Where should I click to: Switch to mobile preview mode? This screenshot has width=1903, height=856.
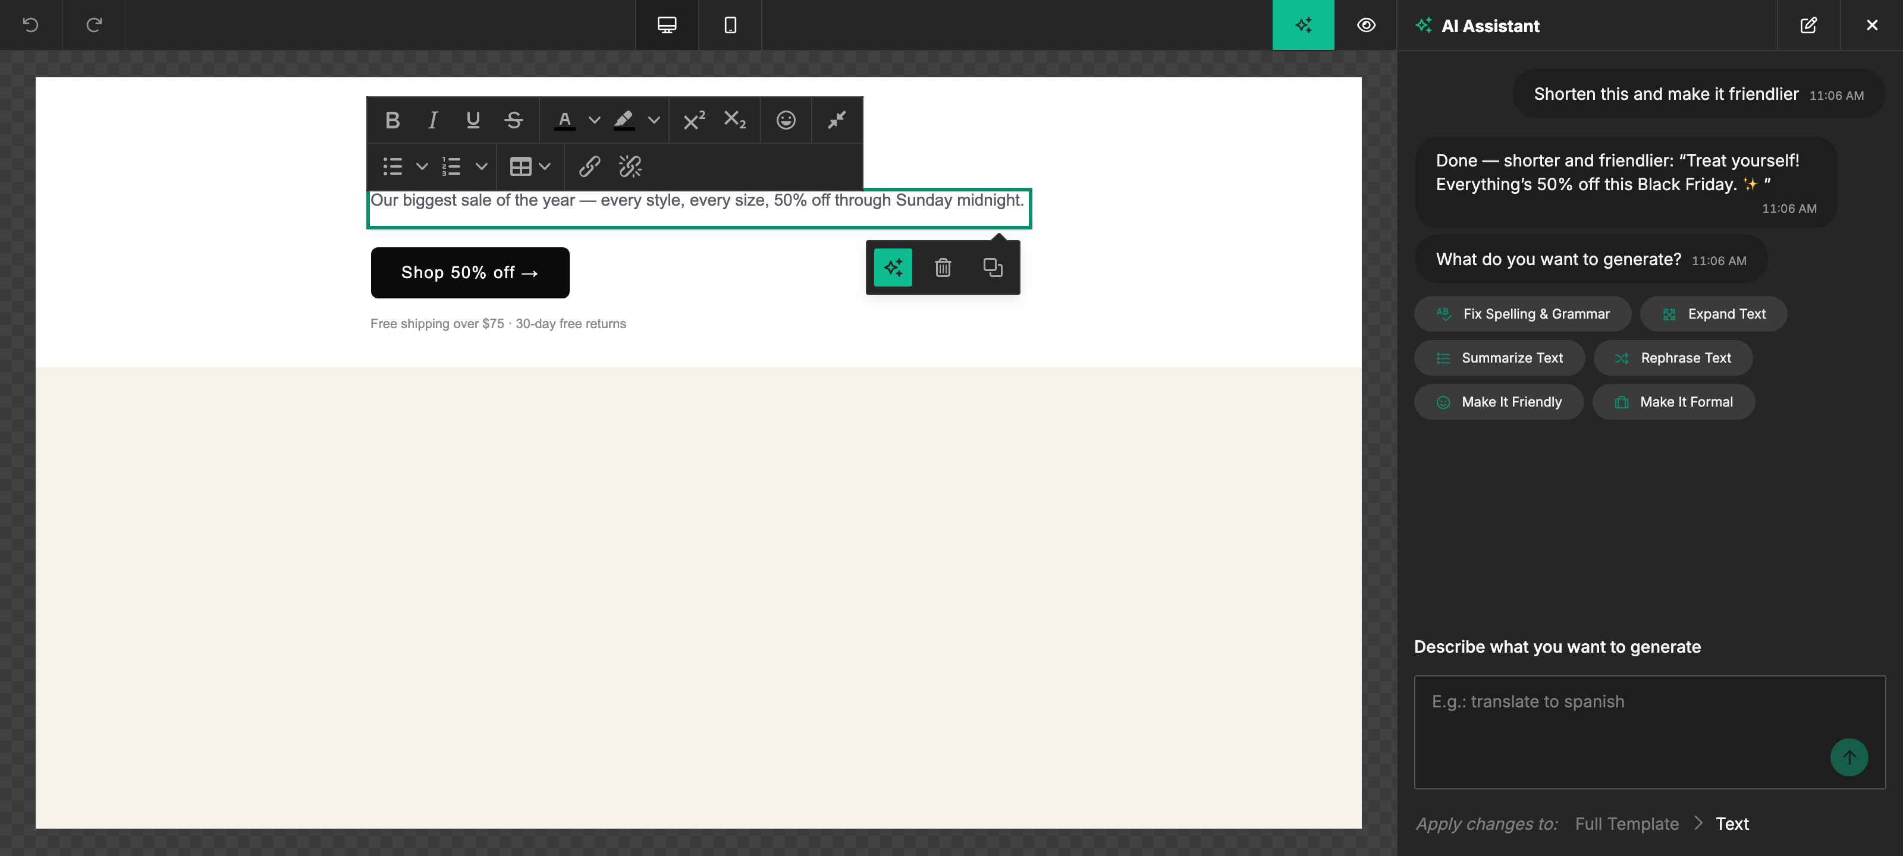pos(730,25)
